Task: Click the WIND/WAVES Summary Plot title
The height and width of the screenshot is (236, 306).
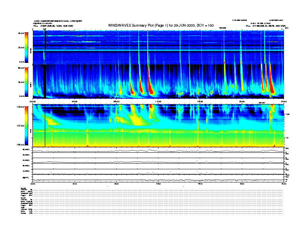Action: (x=161, y=25)
